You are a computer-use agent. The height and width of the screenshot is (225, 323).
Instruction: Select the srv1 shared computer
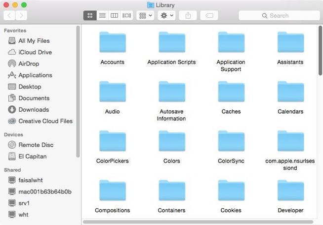[x=25, y=203]
